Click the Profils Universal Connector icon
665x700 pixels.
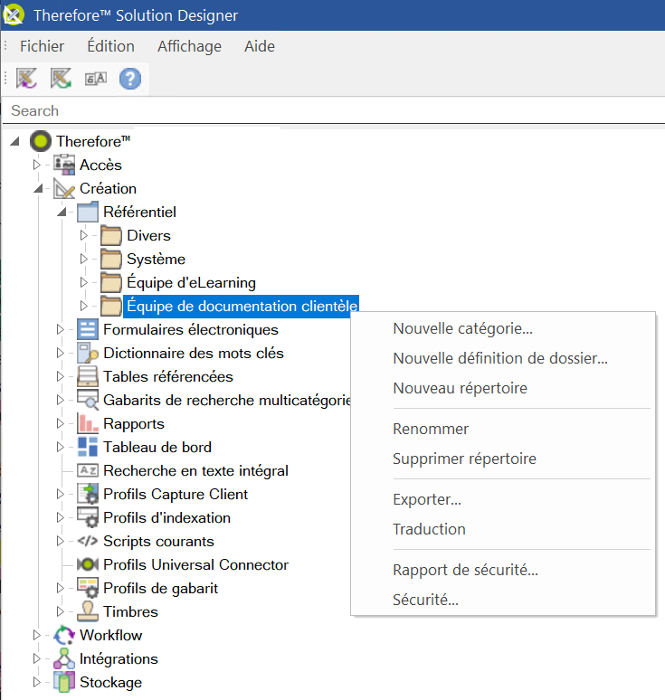(88, 564)
